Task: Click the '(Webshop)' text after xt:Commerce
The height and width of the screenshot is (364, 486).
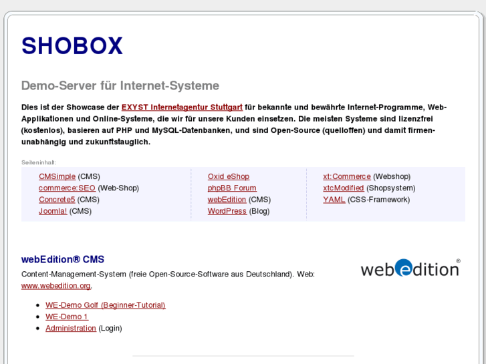Action: click(392, 176)
